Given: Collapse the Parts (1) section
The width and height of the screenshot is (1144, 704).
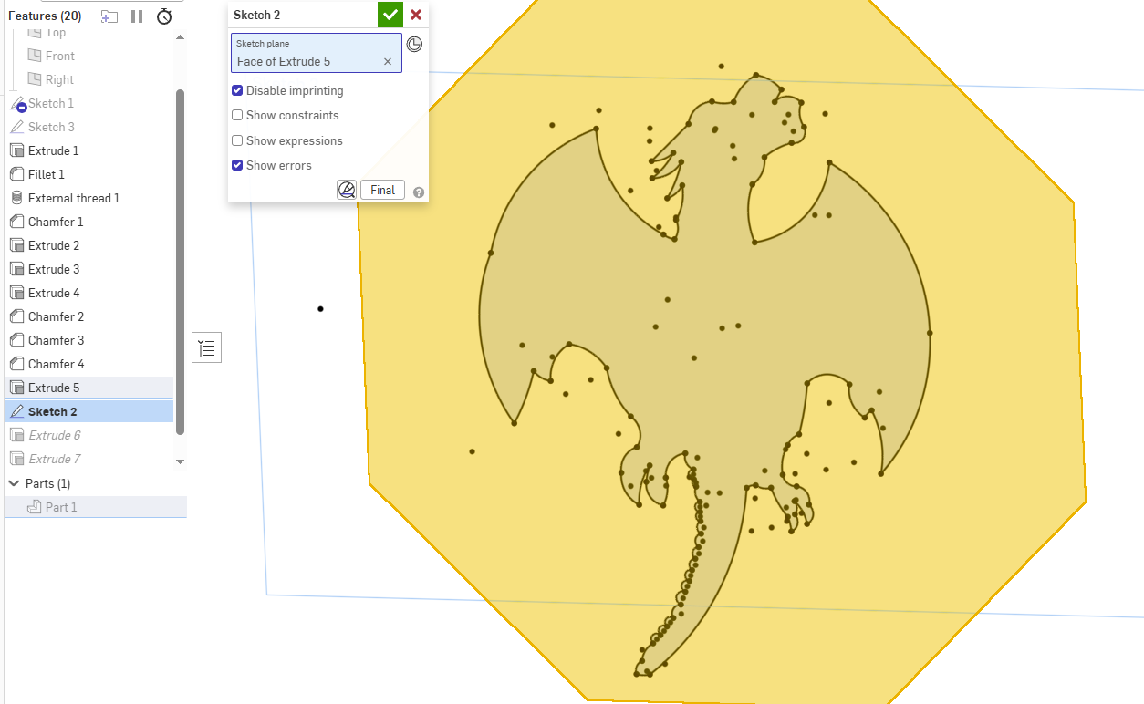Looking at the screenshot, I should [15, 483].
